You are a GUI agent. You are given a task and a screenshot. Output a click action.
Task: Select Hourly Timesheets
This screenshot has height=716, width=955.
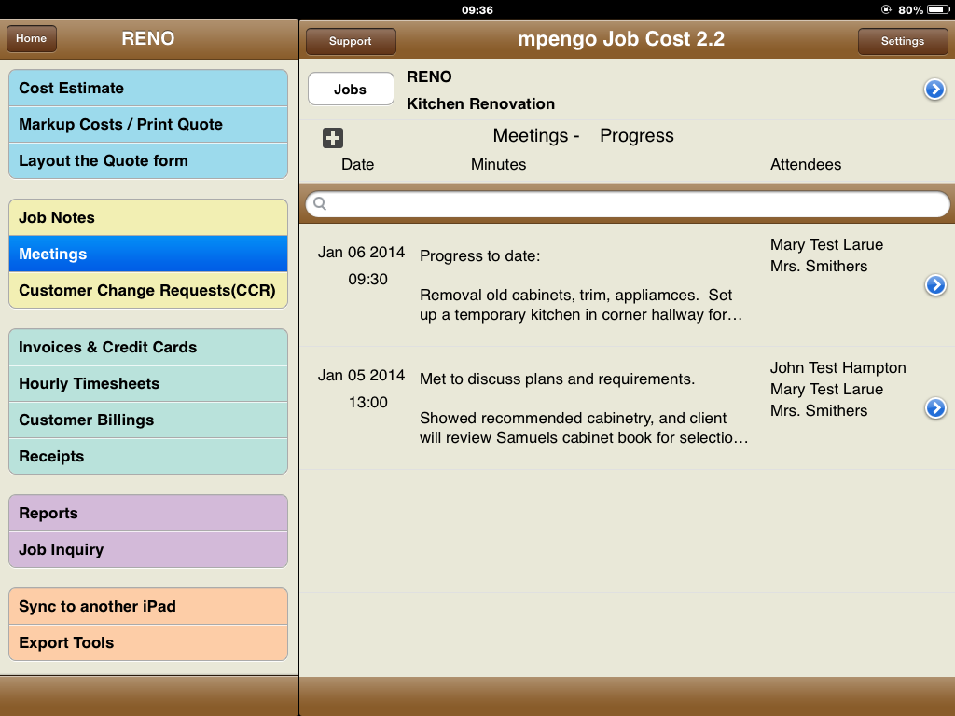[148, 384]
